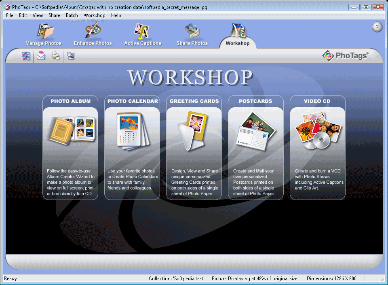Viewport: 388px width, 285px height.
Task: Click the printer toolbar icon
Action: pos(56,56)
